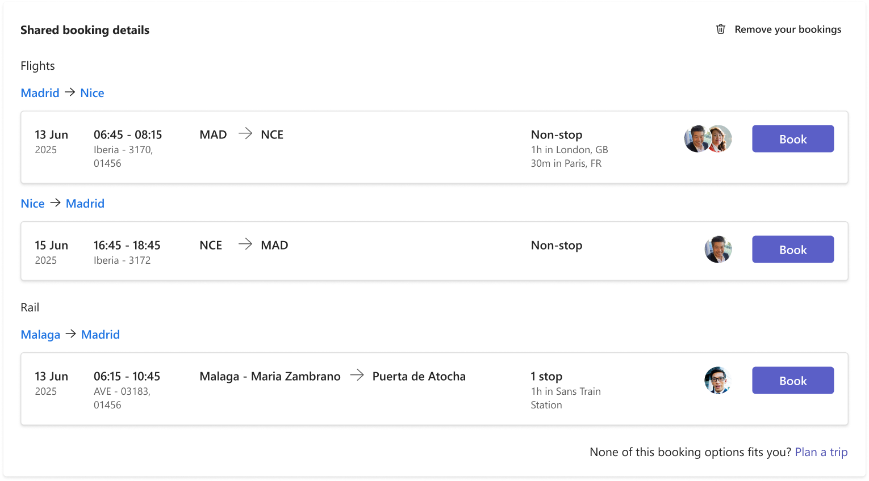This screenshot has height=481, width=869.
Task: Click the traveler avatar on 15 Jun flight
Action: [718, 250]
